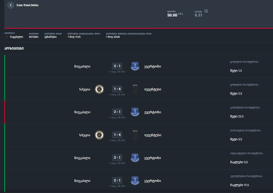Click the ნაგებული lost status label

click(17, 37)
